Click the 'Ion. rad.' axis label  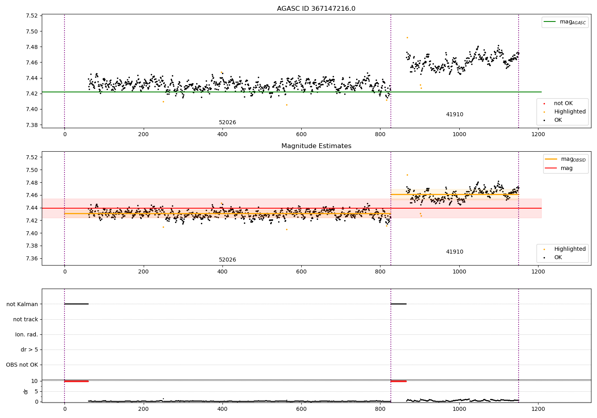coord(27,335)
